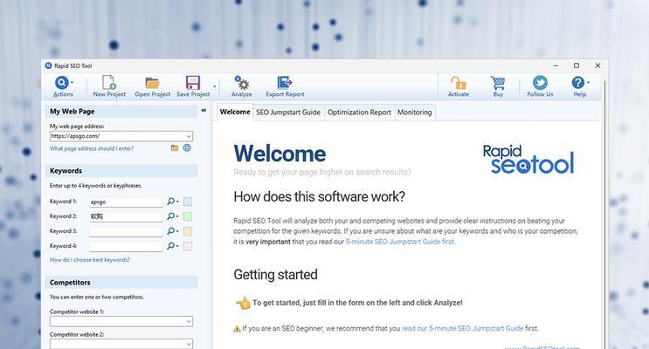Click the pink swatch for Keyword 4
Screen dimensions: 649x349
coord(188,246)
